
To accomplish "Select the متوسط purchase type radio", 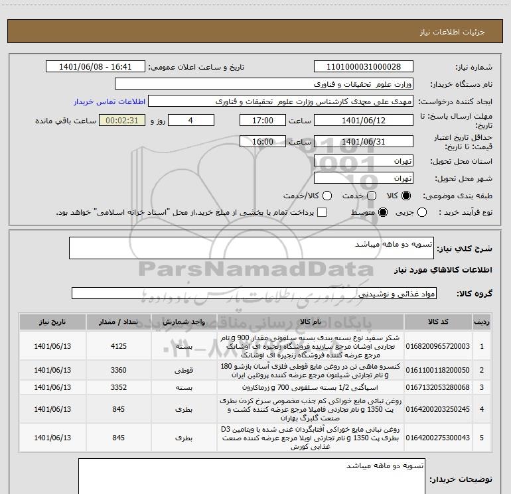I will click(383, 212).
